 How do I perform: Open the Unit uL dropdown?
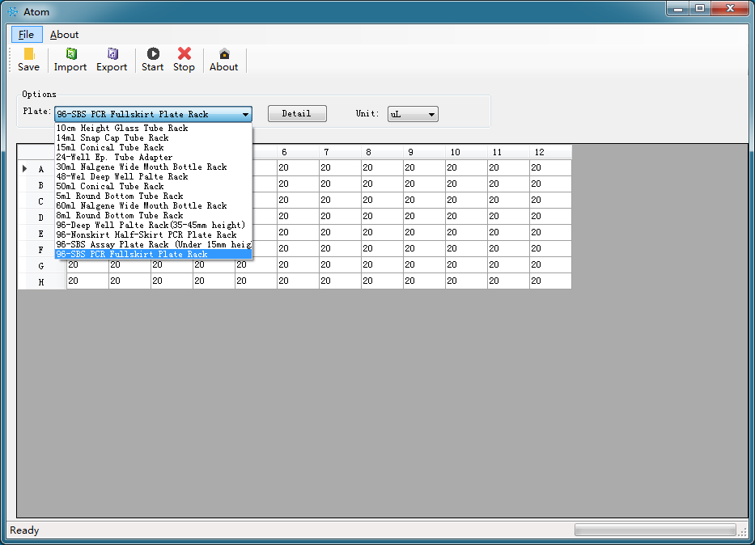point(413,114)
